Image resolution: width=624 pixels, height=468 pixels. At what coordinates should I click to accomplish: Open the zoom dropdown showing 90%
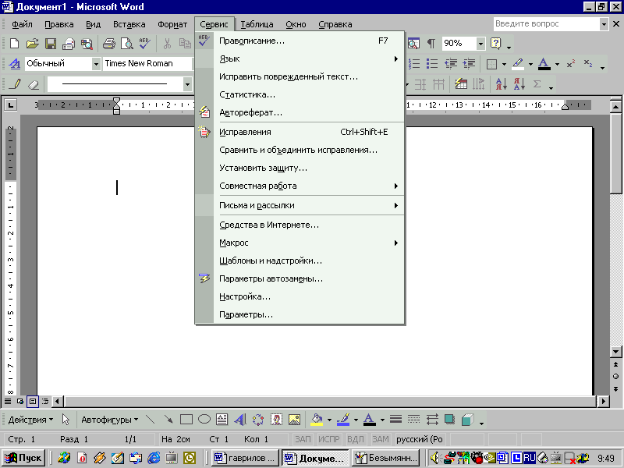click(x=480, y=44)
